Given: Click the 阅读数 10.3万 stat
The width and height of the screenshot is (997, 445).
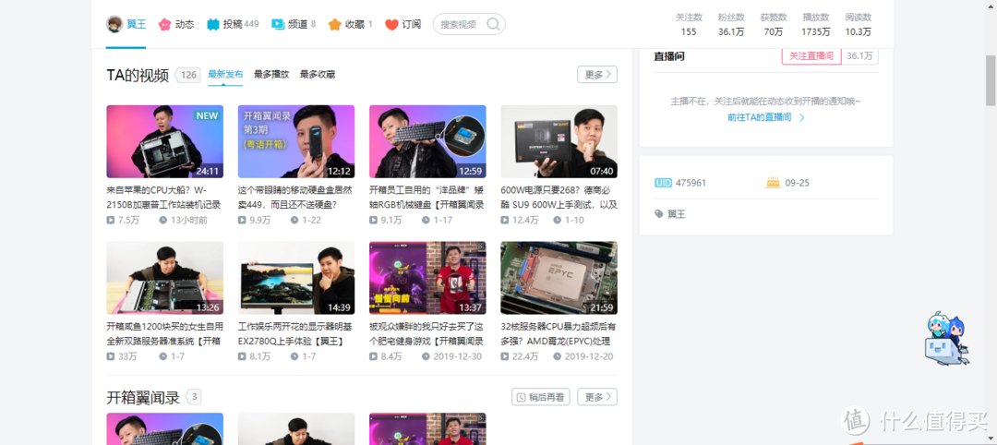Looking at the screenshot, I should (859, 24).
